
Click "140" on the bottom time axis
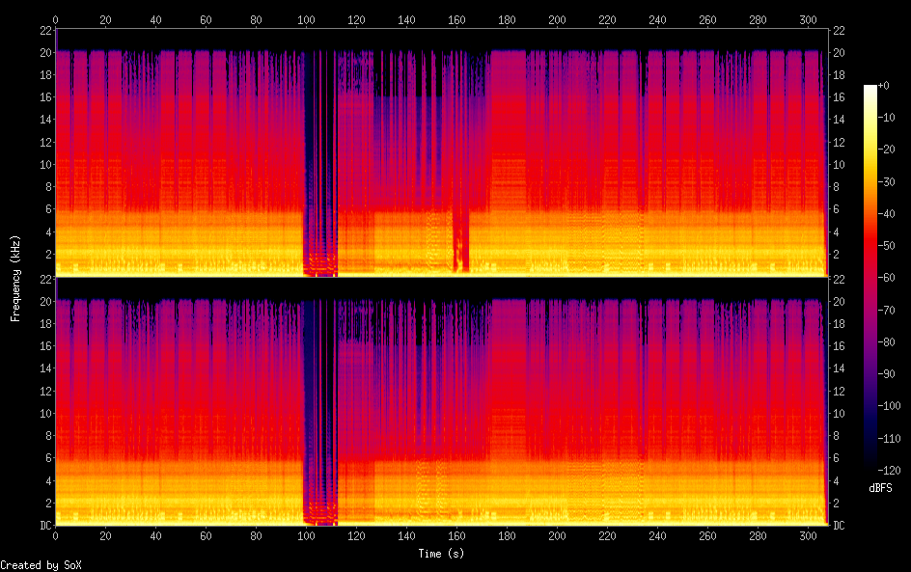tap(406, 536)
